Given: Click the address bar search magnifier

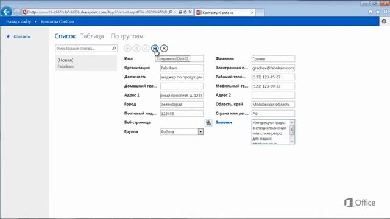Looking at the screenshot, I should (171, 12).
